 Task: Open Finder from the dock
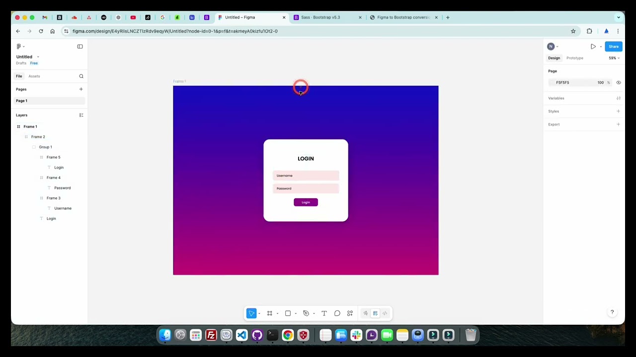click(x=165, y=336)
